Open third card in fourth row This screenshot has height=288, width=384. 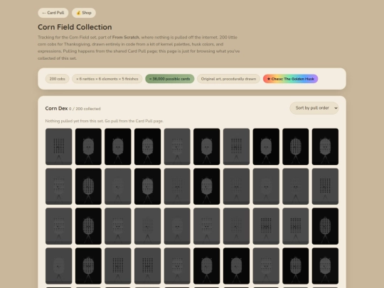click(118, 266)
